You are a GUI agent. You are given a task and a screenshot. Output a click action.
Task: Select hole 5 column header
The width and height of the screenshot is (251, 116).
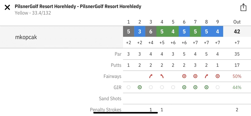pyautogui.click(x=173, y=22)
